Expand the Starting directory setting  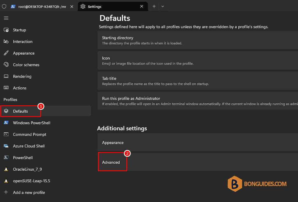coord(198,40)
